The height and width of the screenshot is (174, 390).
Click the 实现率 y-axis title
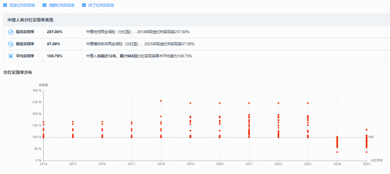[43, 85]
